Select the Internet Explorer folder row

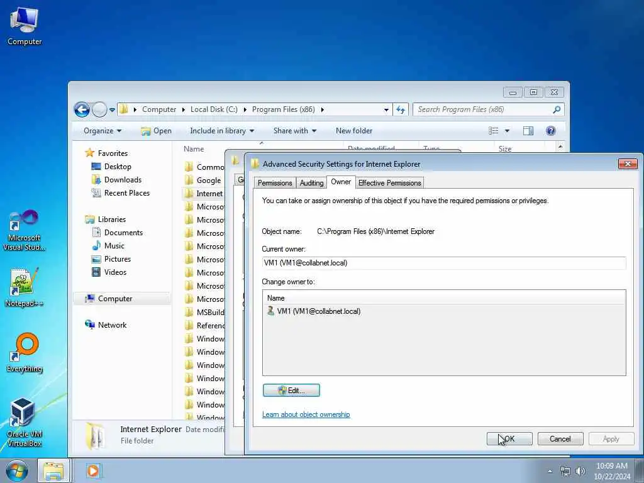[204, 194]
